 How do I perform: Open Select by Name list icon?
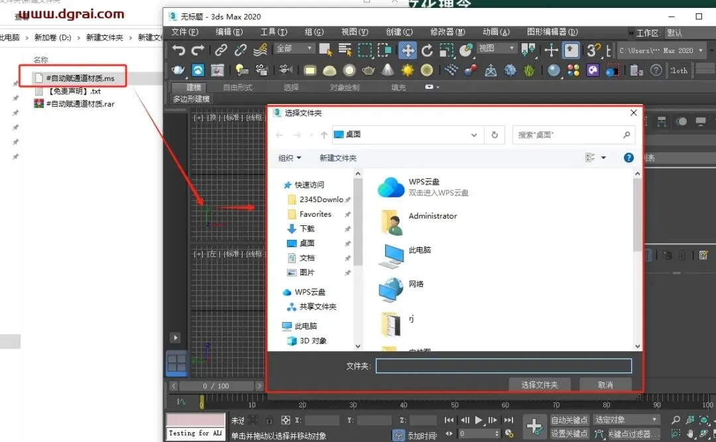[345, 50]
